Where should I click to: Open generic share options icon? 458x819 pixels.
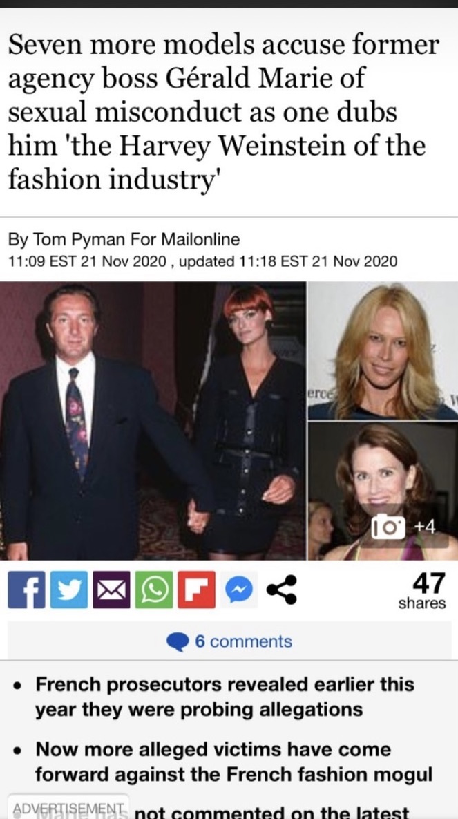(281, 590)
